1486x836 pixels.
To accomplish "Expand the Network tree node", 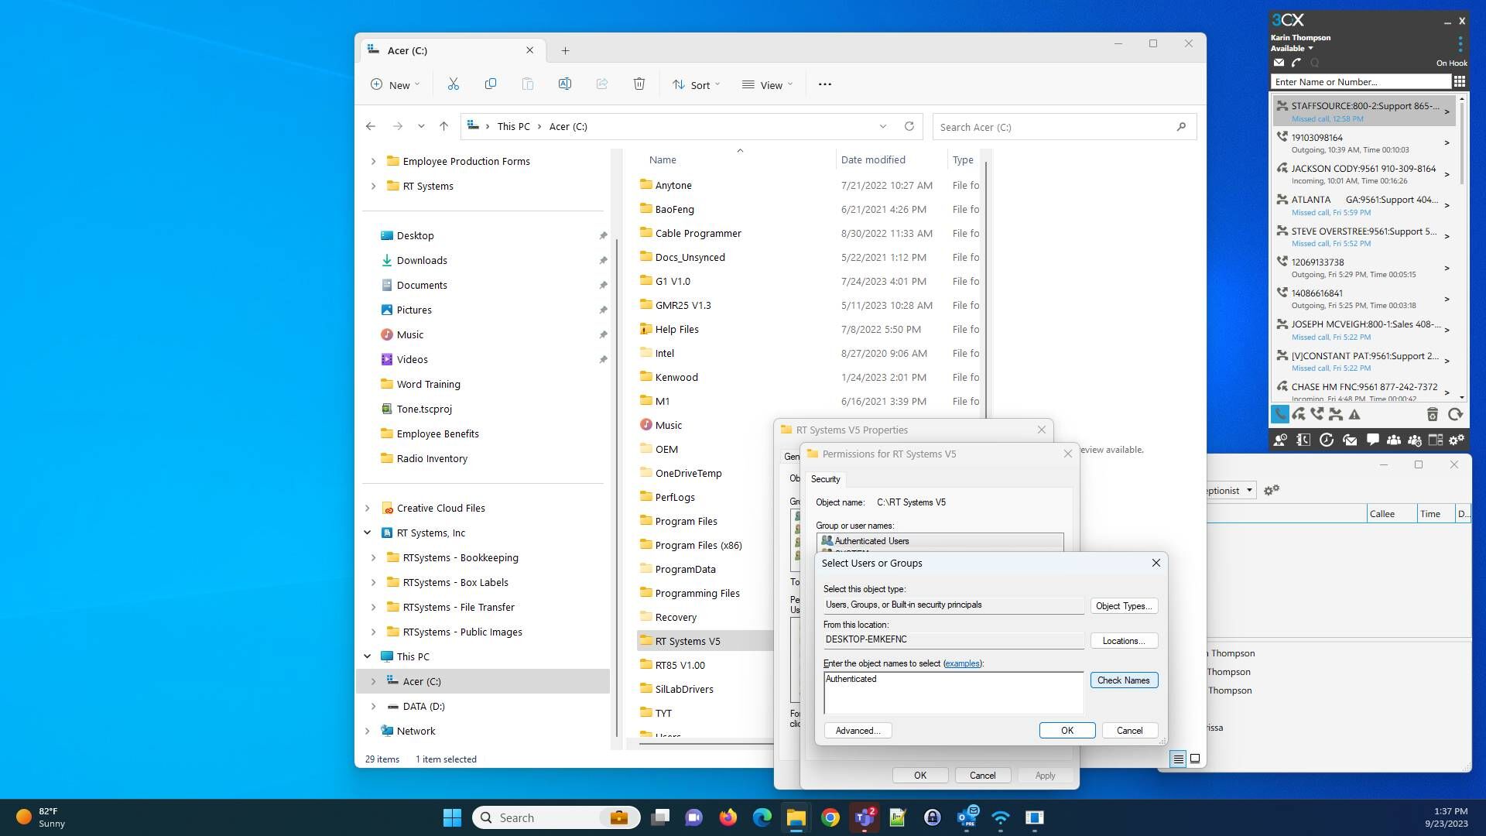I will [x=367, y=731].
